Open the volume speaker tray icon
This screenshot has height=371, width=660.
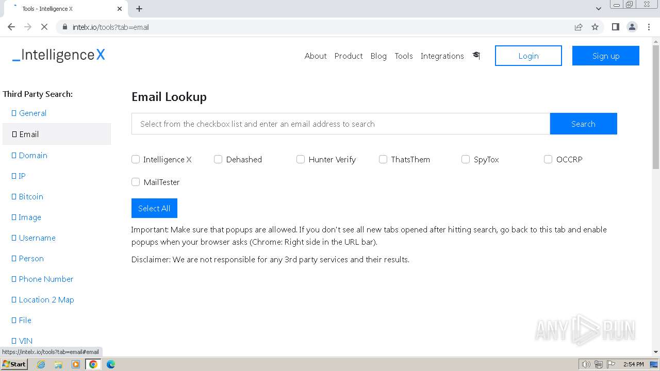point(586,364)
